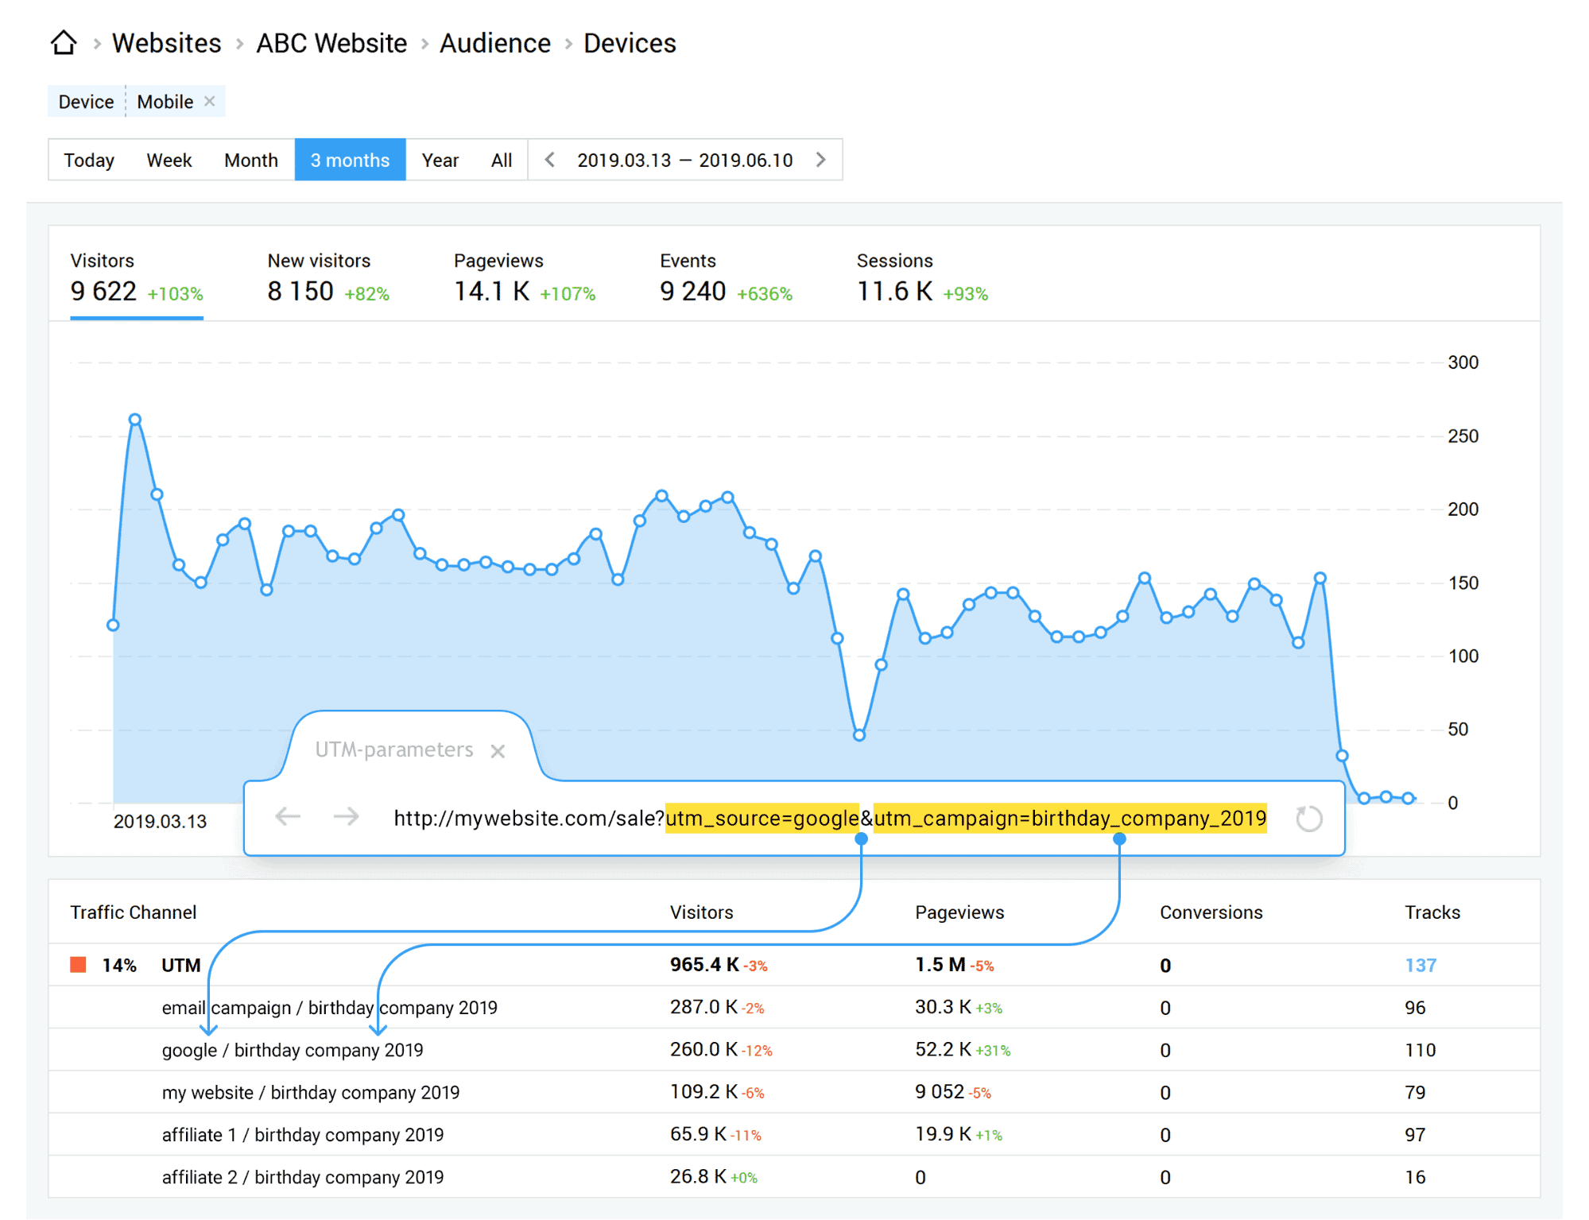Open the Audience breadcrumb link
Viewport: 1589px width, 1220px height.
(494, 43)
